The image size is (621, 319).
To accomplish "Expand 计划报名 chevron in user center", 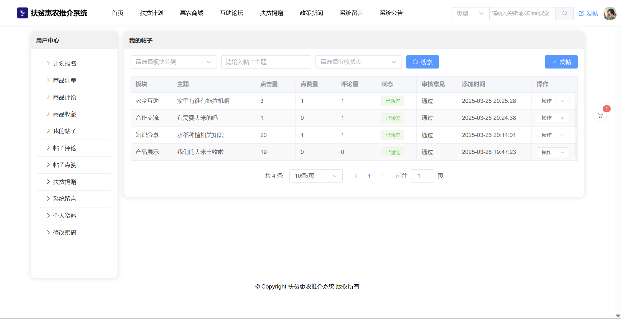I will click(49, 63).
